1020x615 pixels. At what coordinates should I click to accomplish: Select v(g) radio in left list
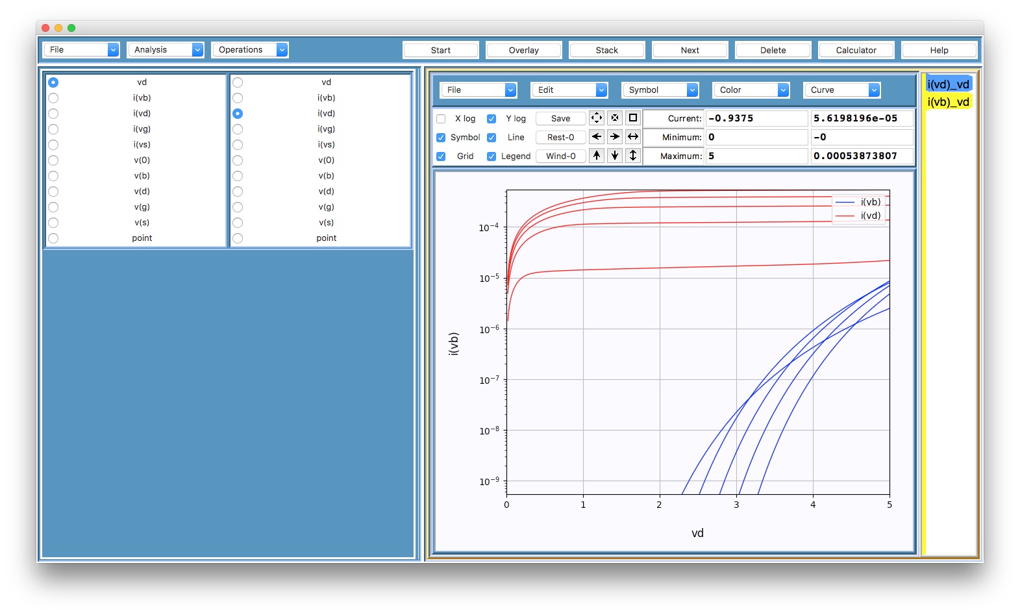(53, 207)
